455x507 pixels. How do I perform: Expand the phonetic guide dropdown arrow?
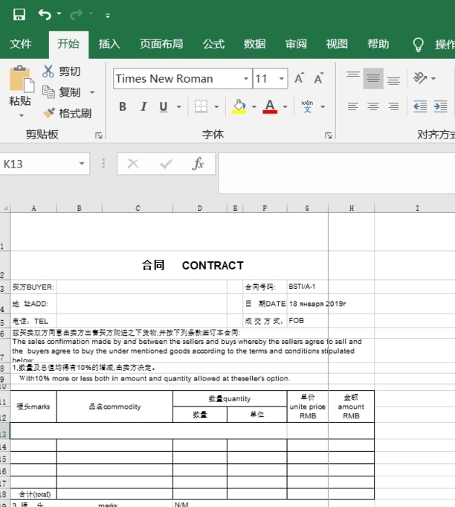(x=323, y=106)
